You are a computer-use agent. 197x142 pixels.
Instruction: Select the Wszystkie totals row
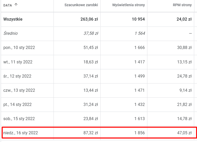click(x=13, y=19)
